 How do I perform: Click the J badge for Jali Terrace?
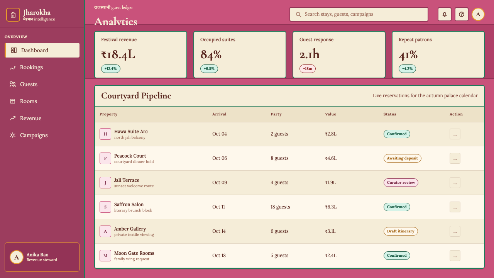click(x=105, y=183)
